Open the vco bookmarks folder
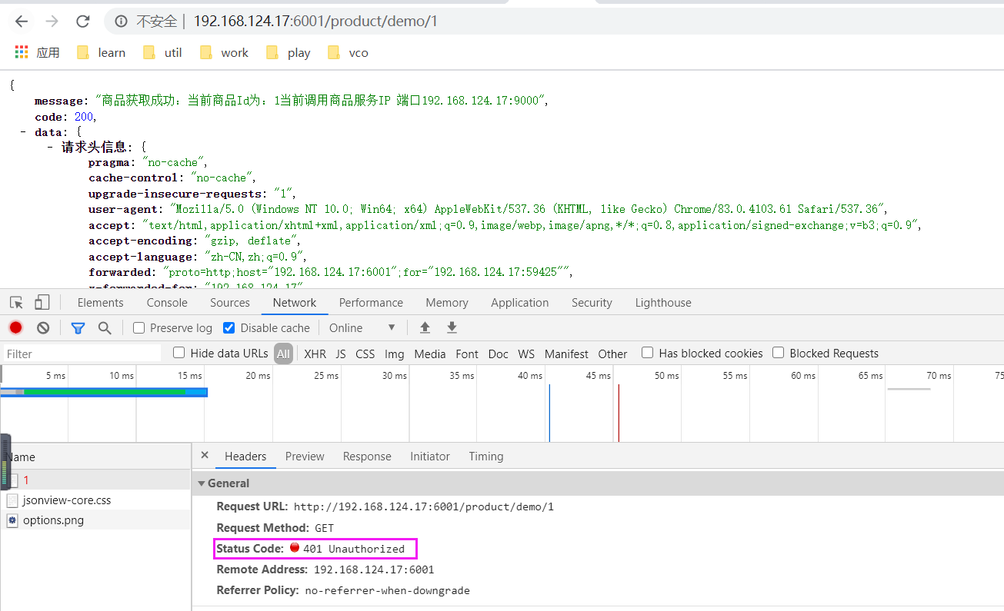Viewport: 1004px width, 611px height. point(346,52)
